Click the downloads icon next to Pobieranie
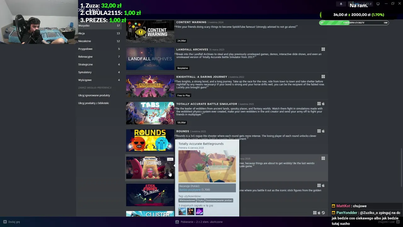Image resolution: width=403 pixels, height=227 pixels. (177, 222)
